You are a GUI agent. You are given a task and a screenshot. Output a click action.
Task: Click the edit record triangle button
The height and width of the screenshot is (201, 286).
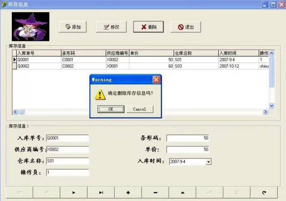pyautogui.click(x=182, y=192)
